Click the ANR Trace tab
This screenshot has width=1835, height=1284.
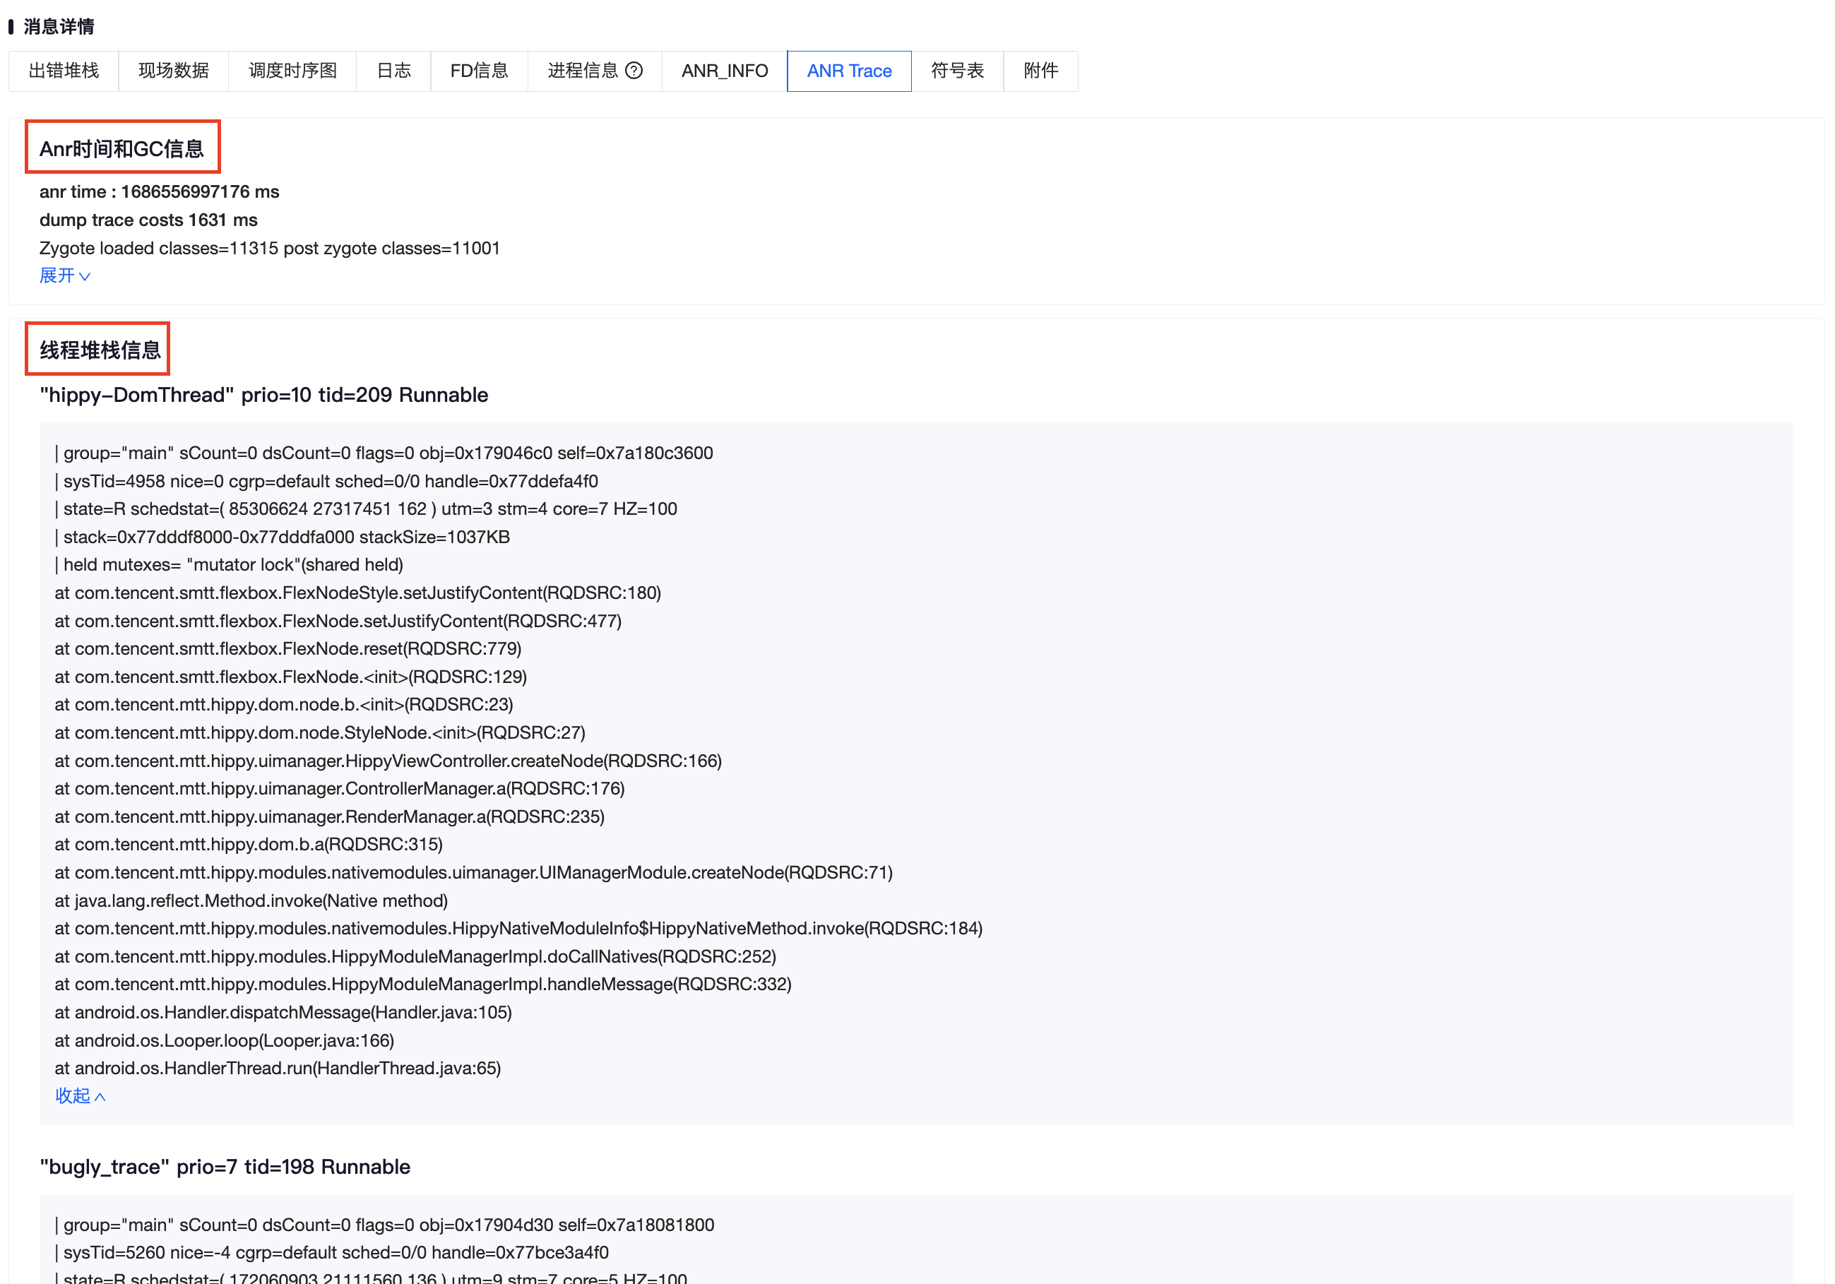[x=849, y=71]
